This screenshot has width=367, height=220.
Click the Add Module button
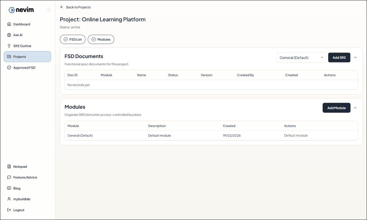pyautogui.click(x=336, y=108)
